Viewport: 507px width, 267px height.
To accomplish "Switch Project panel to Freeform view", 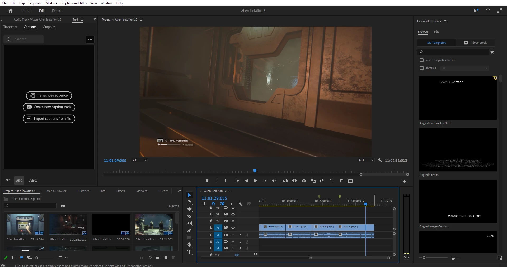I will point(30,258).
